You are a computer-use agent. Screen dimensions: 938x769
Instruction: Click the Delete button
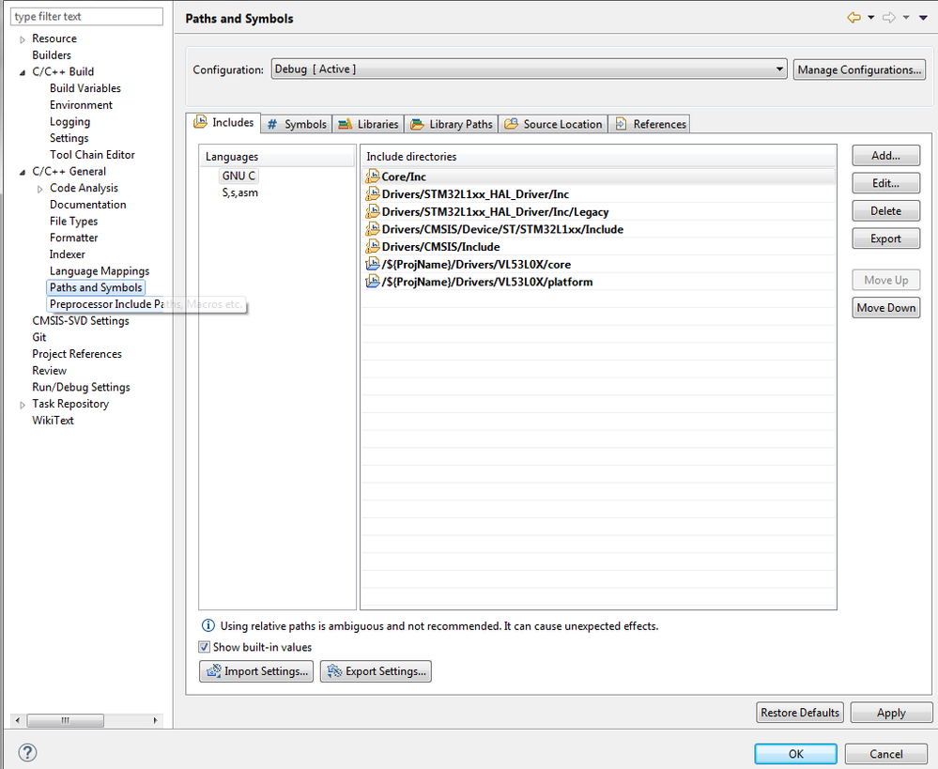click(886, 210)
